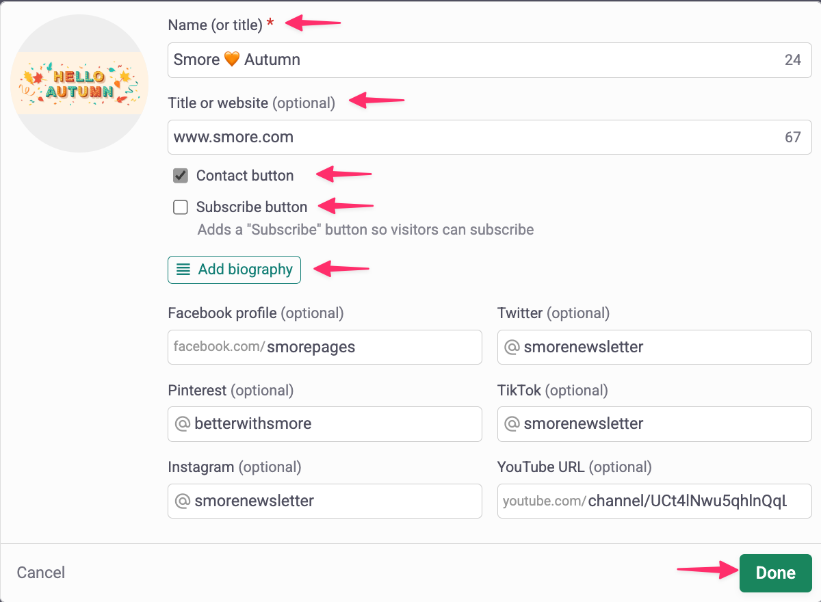The image size is (821, 602).
Task: Uncheck the Contact button checkbox
Action: [181, 176]
